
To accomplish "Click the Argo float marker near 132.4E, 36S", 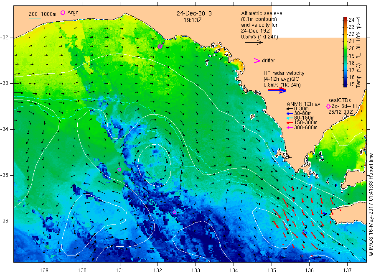I will (174, 212).
